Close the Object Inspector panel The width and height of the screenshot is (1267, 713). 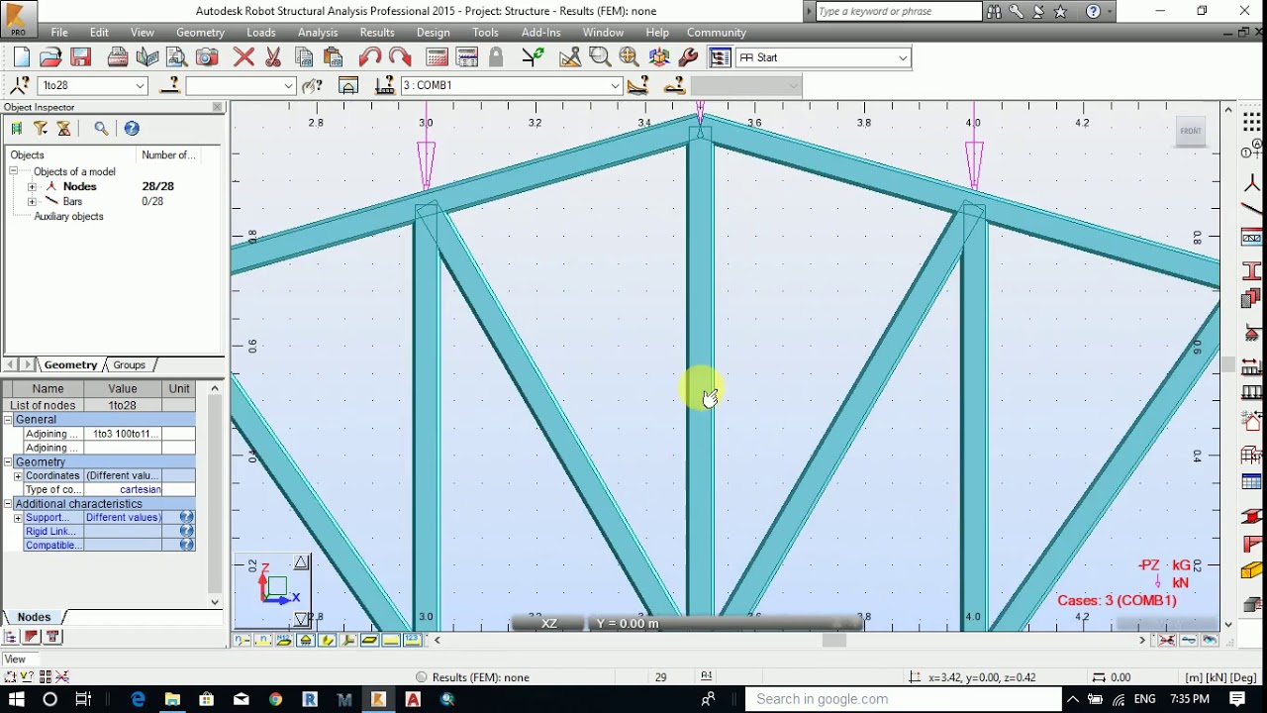217,107
